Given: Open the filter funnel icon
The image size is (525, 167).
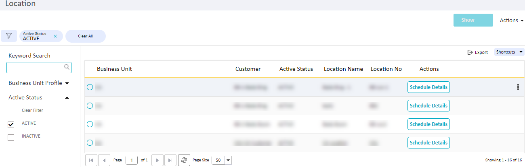Looking at the screenshot, I should pyautogui.click(x=9, y=36).
